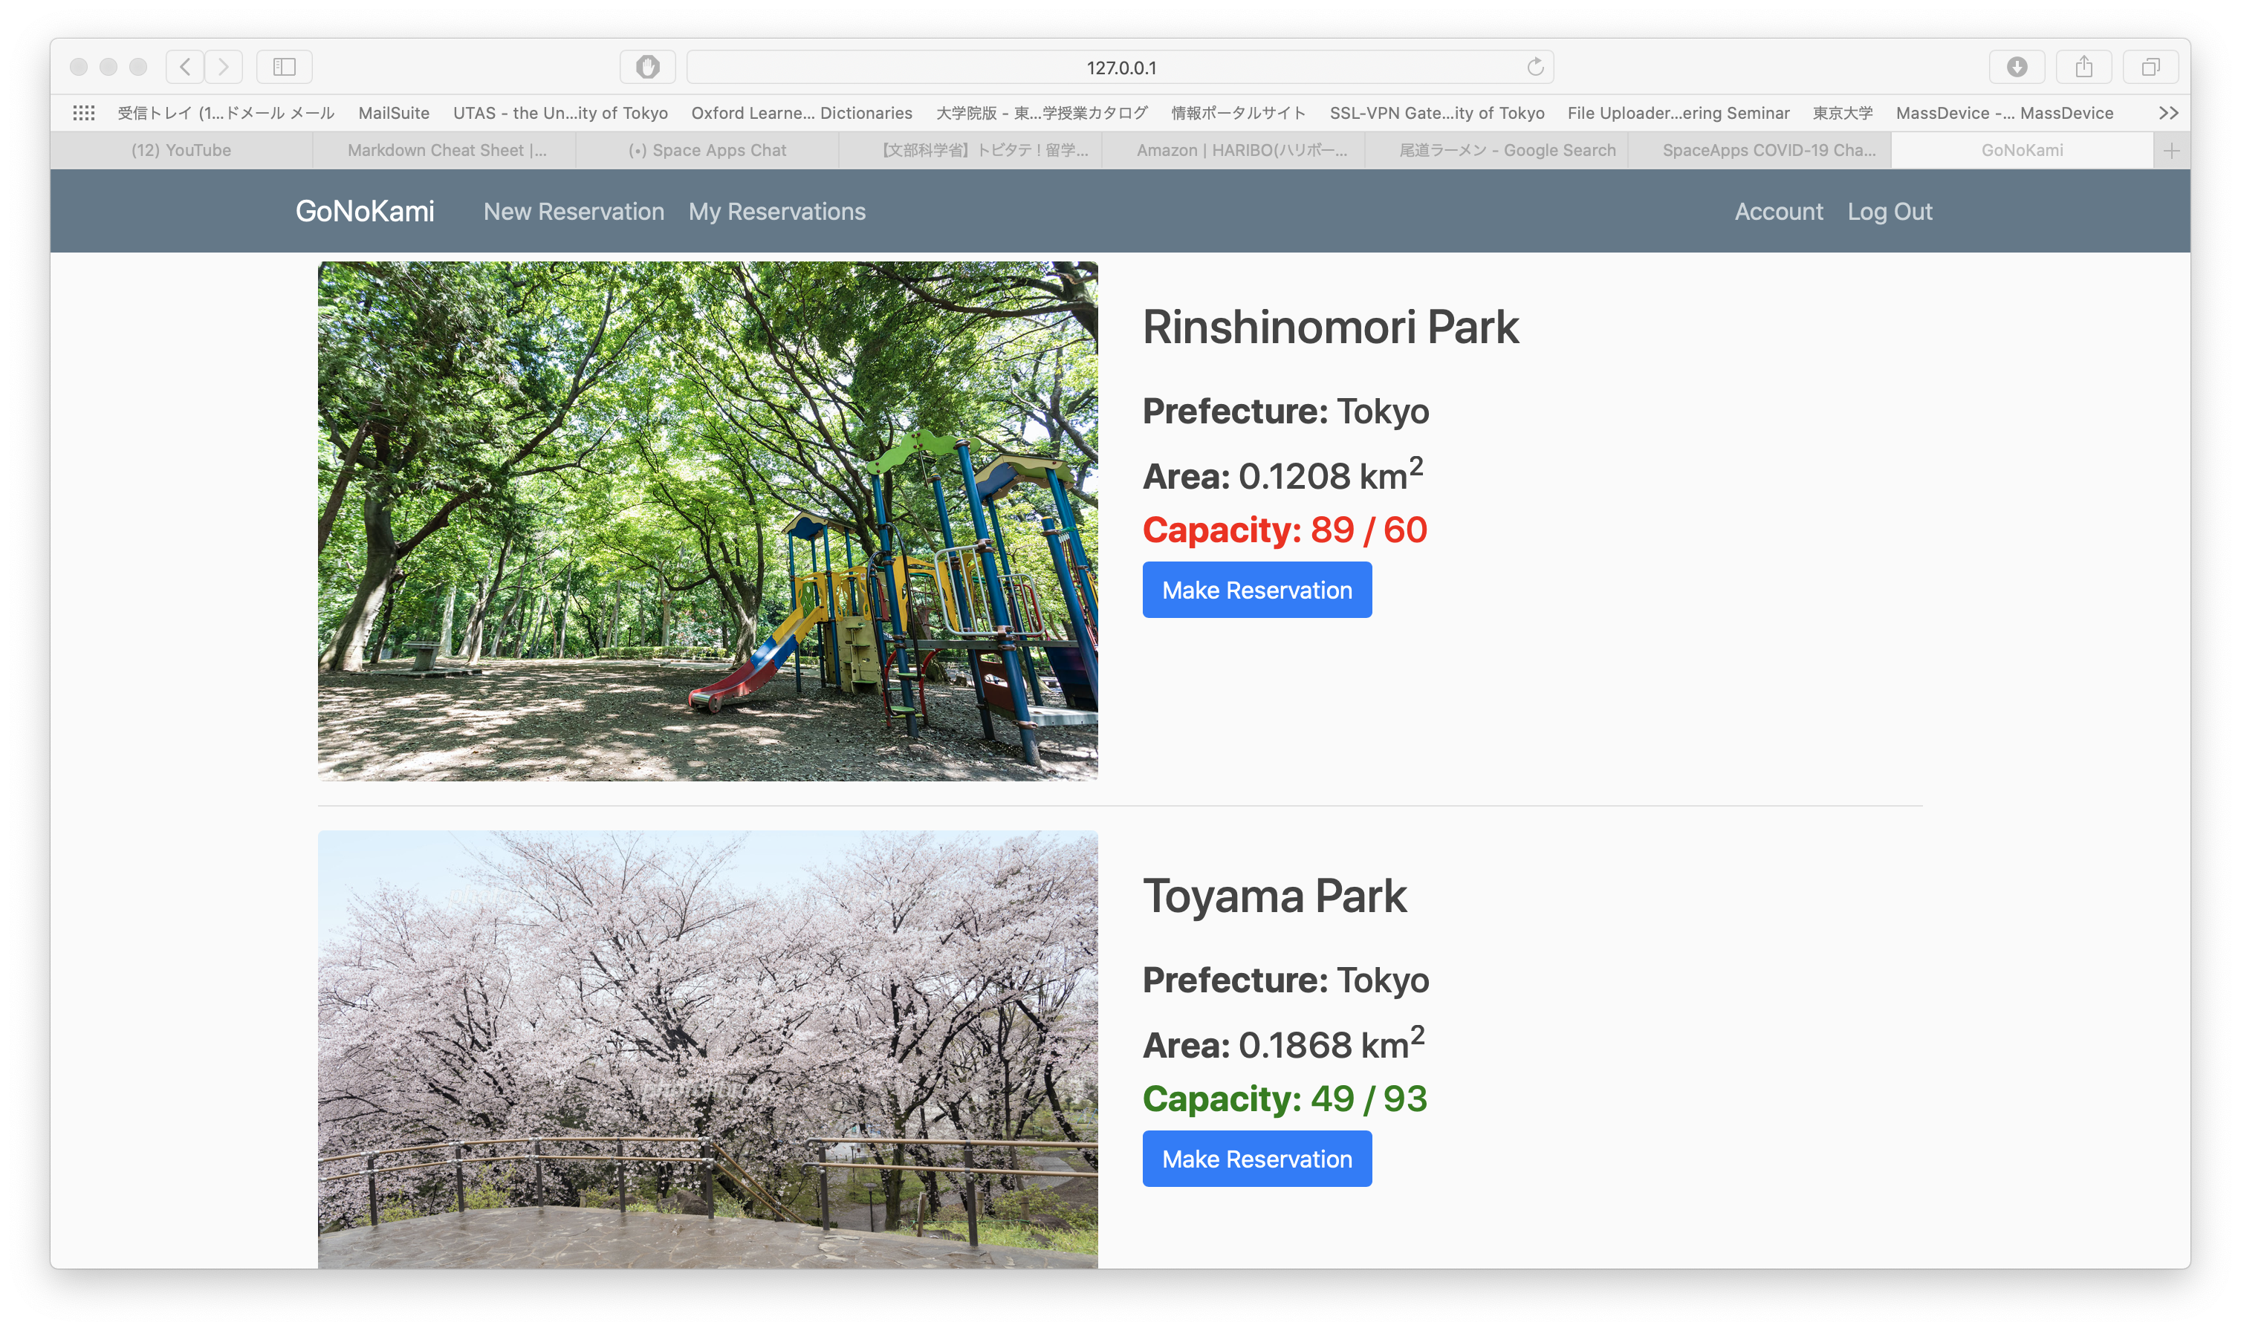Open the privacy shield icon
This screenshot has height=1331, width=2241.
coord(648,66)
